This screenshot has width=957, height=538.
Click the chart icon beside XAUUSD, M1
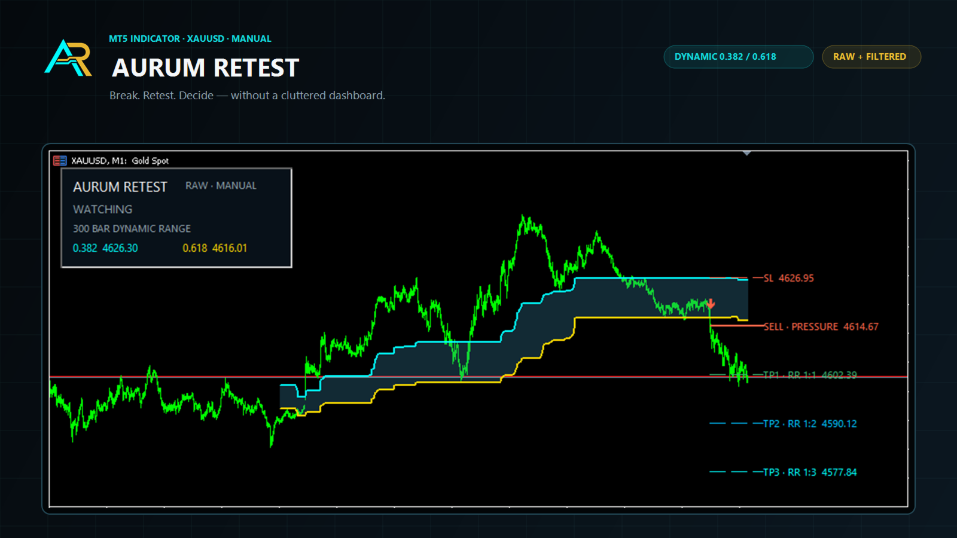tap(60, 160)
